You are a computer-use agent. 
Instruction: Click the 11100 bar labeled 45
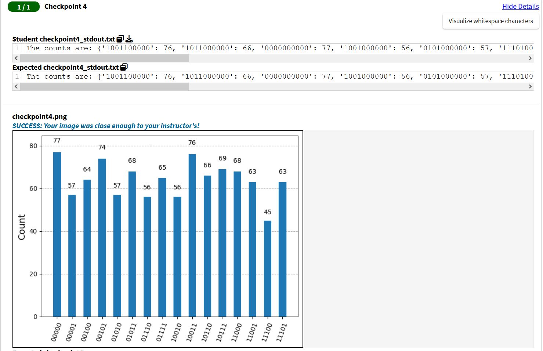pos(268,268)
